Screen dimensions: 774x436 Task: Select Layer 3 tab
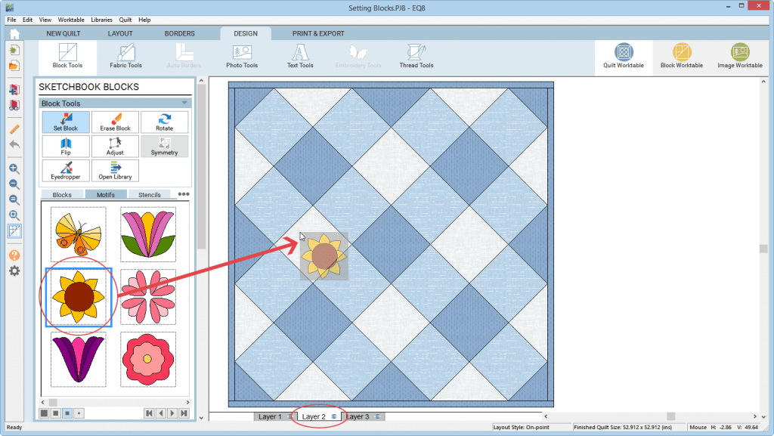click(358, 417)
